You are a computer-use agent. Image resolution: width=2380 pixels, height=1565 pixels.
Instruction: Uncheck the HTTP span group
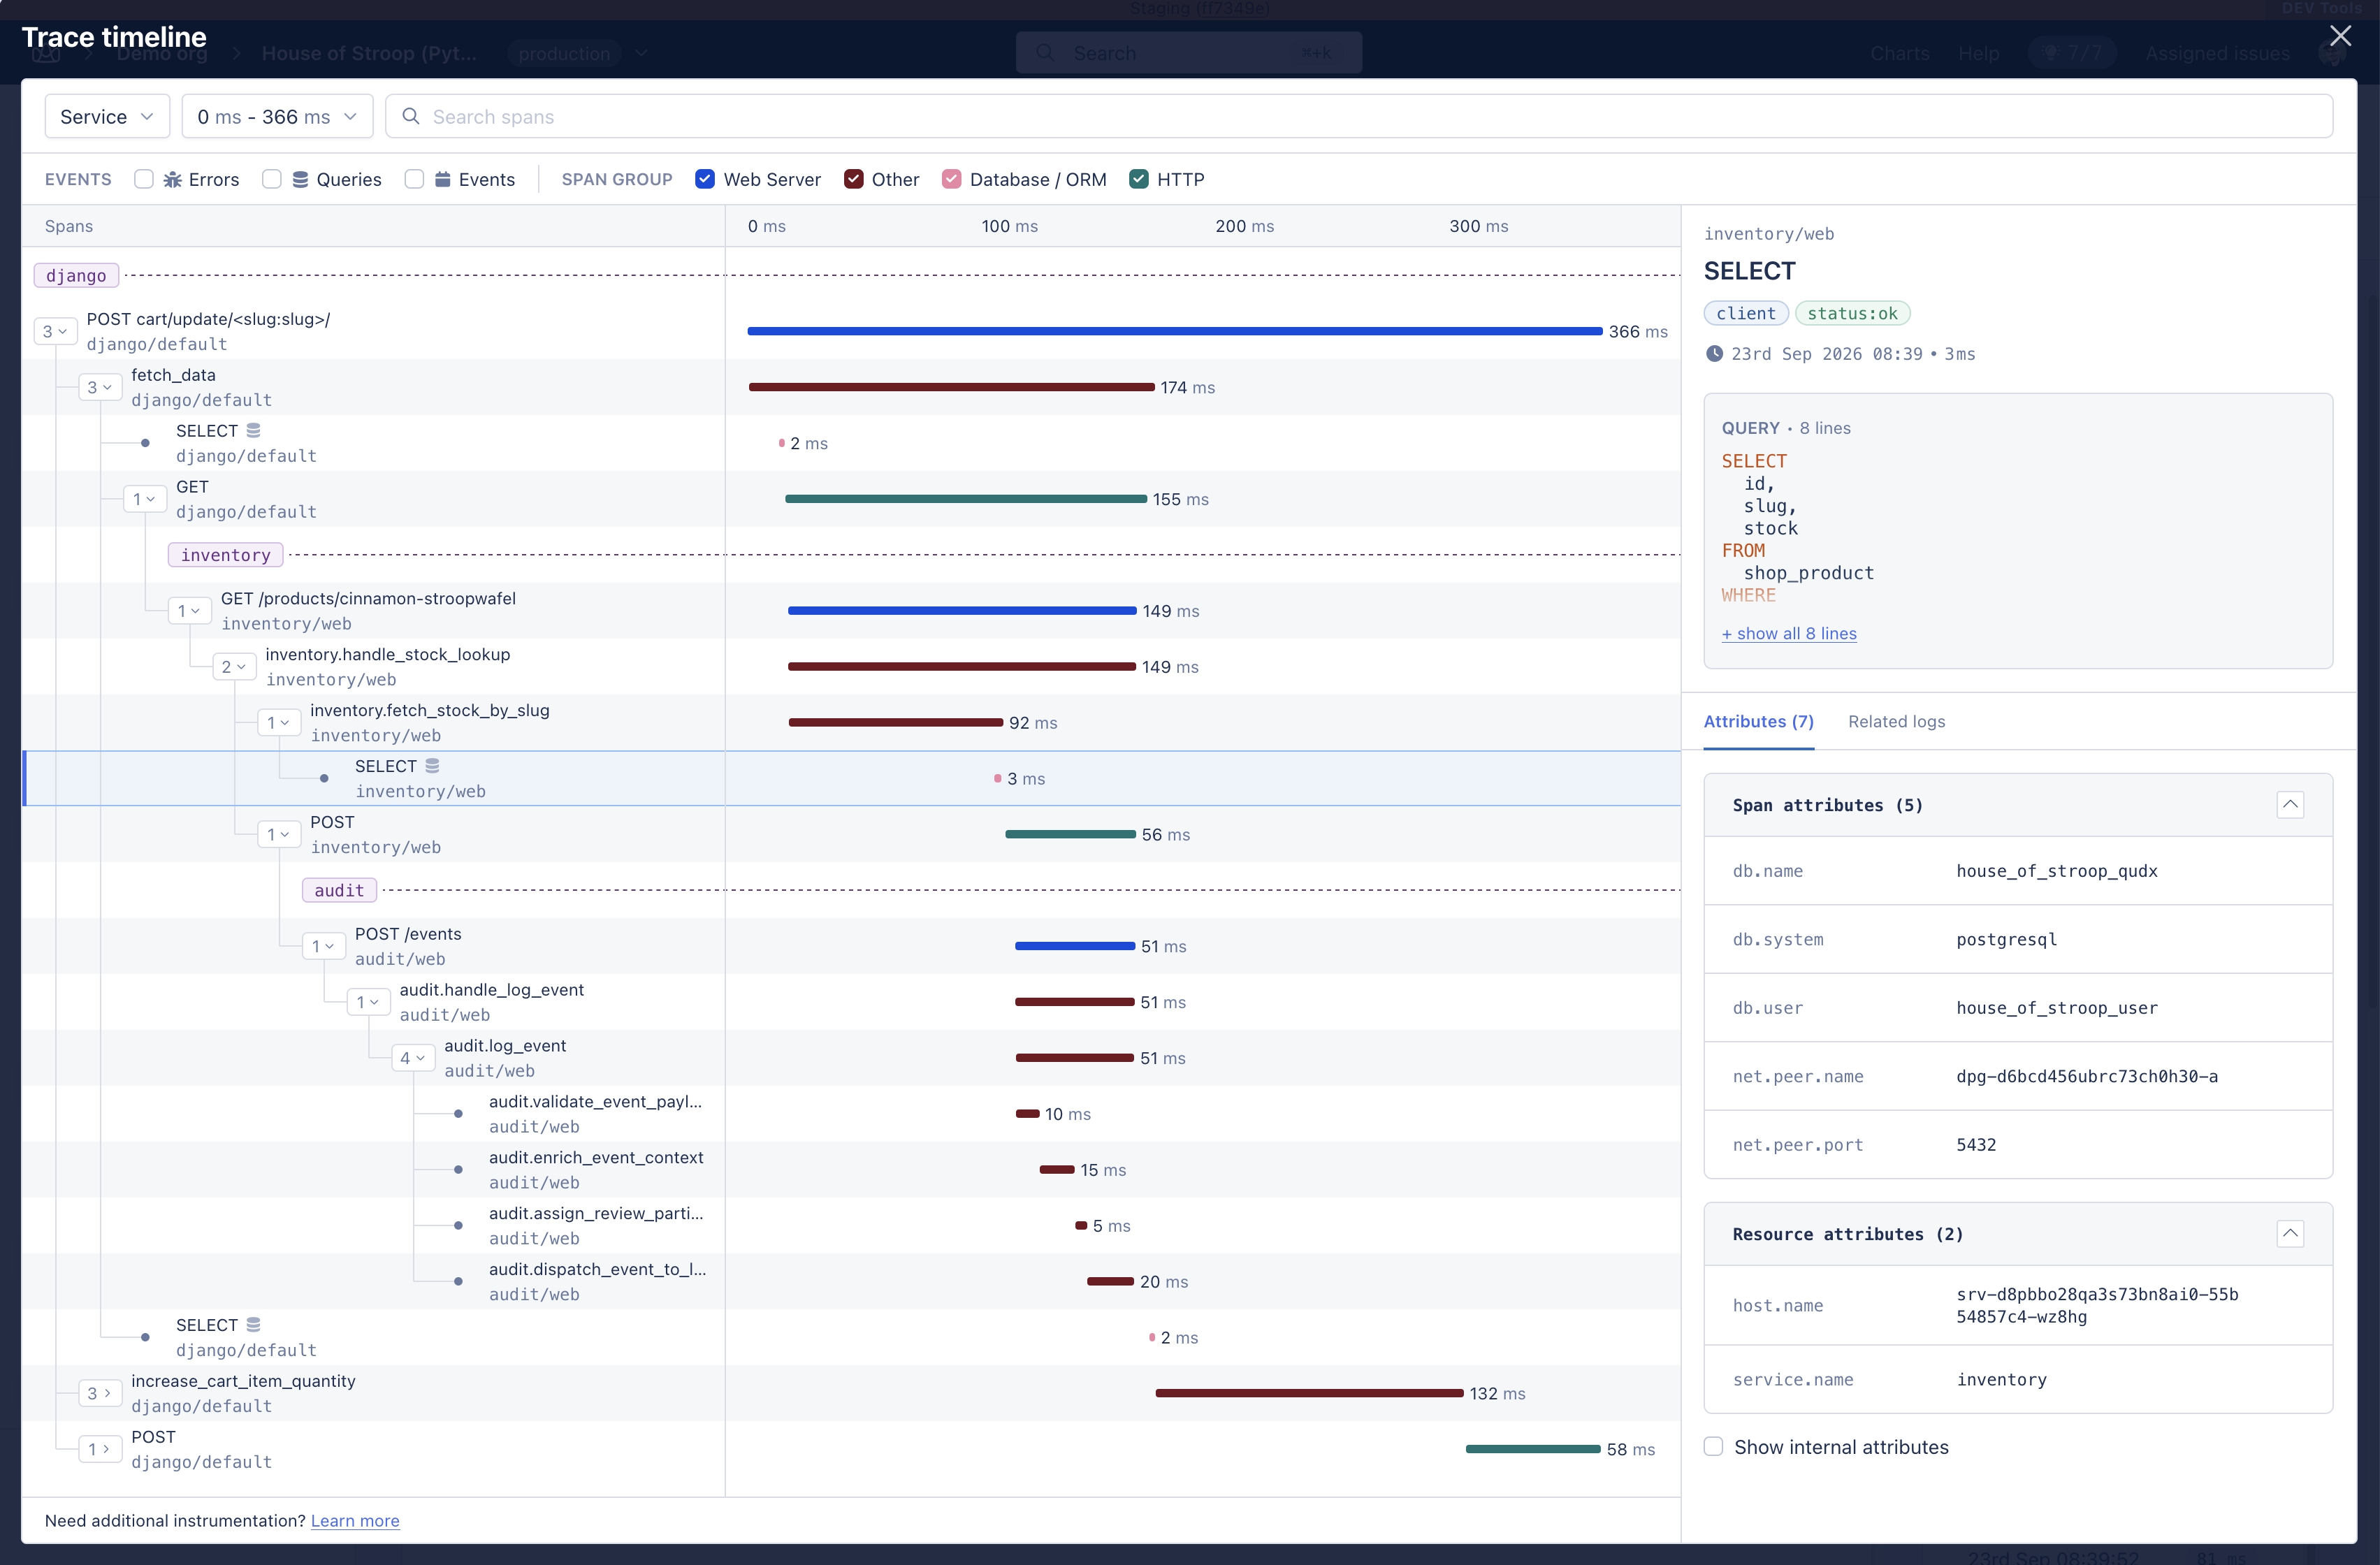1139,179
